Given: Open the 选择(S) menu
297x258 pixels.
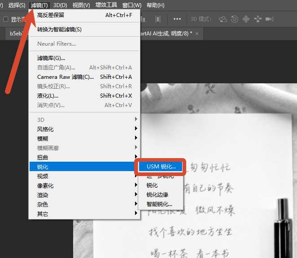Looking at the screenshot, I should click(x=17, y=5).
